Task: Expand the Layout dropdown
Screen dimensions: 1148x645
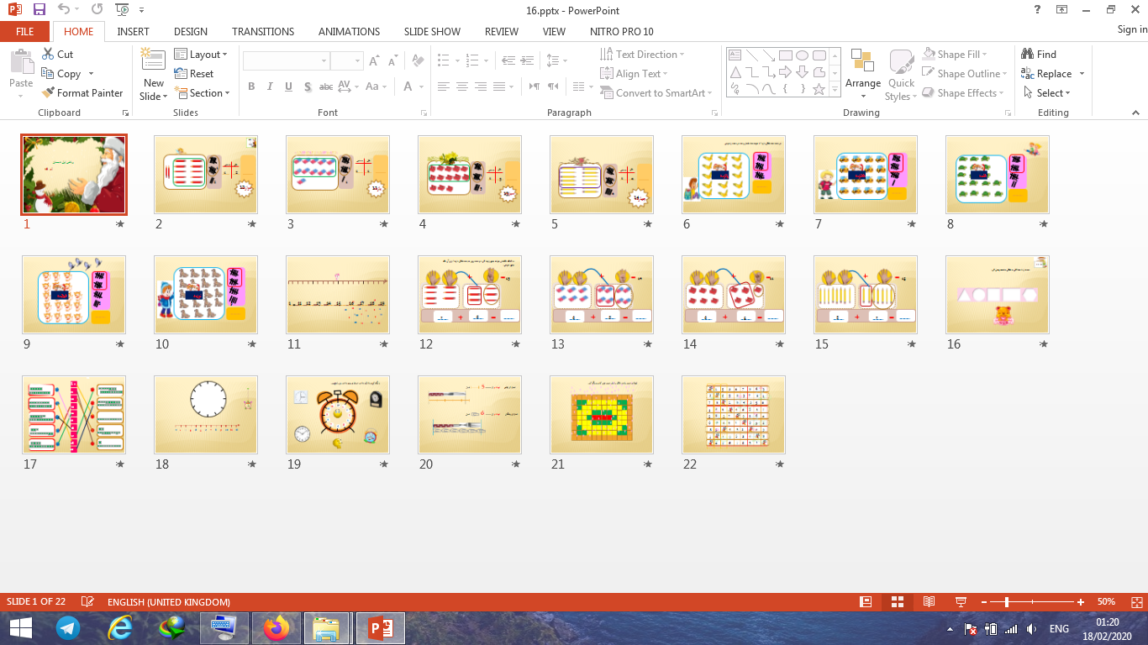Action: click(202, 55)
